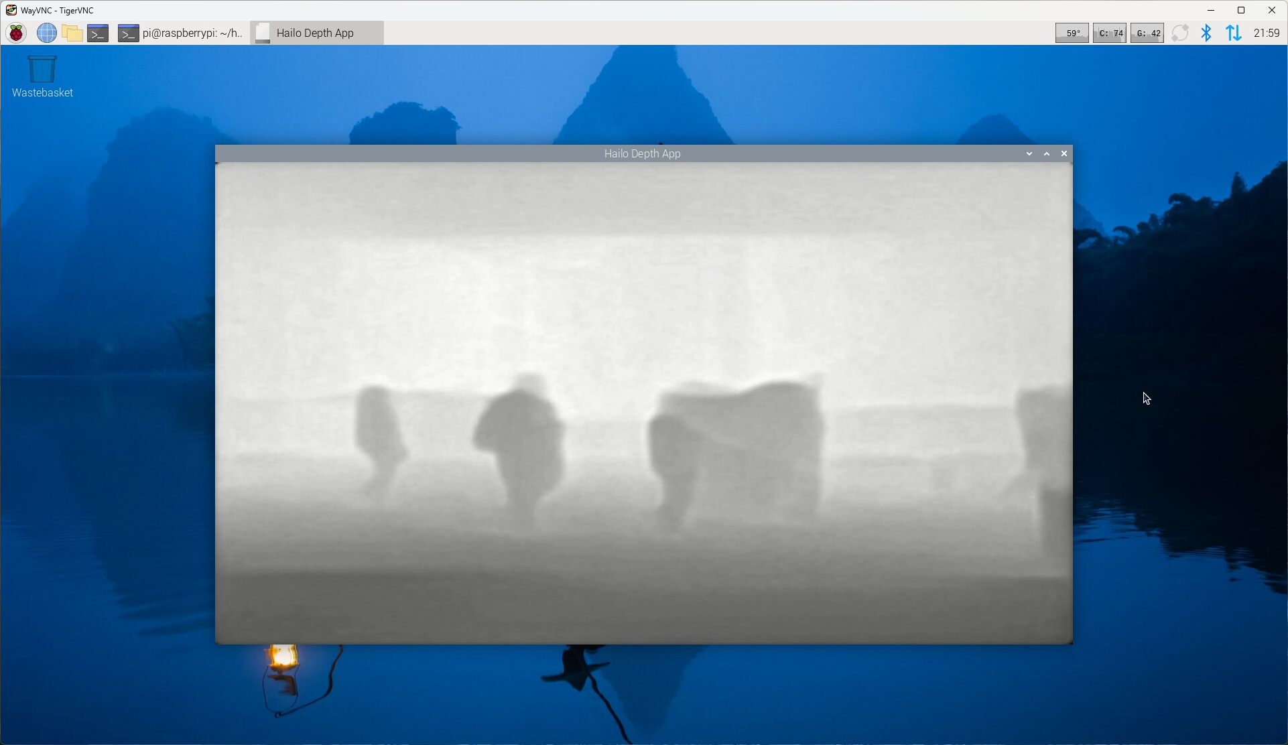Maximize the TigerVNC viewer window

point(1241,10)
